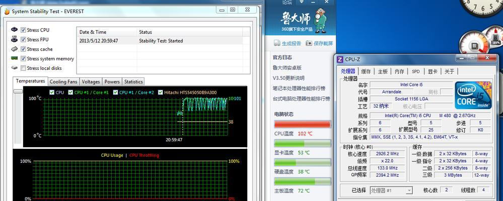Click the green 显卡温度 level bar
Viewport: 503px width, 201px height.
[x=302, y=143]
